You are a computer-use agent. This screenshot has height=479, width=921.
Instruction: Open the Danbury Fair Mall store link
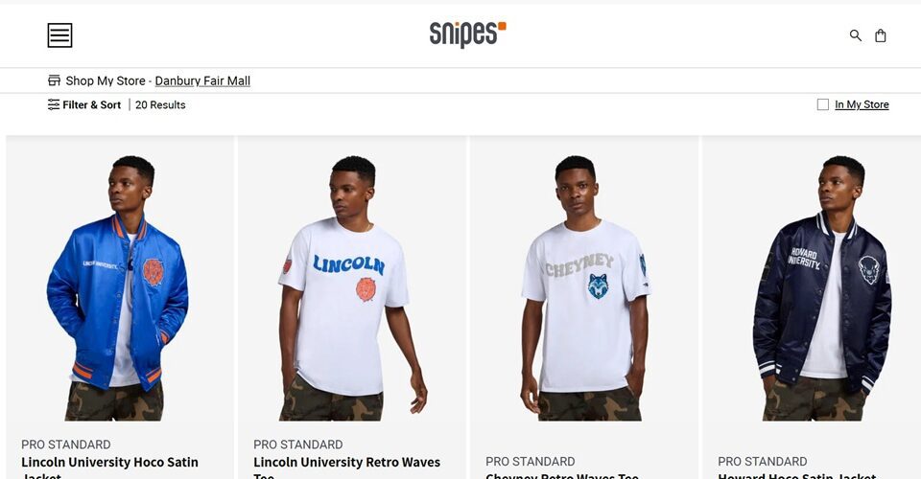click(x=202, y=80)
